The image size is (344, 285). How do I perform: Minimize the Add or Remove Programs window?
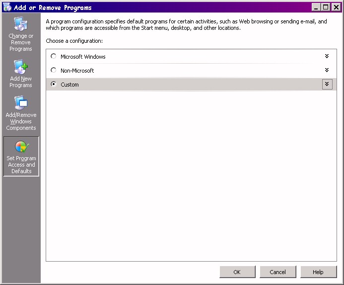[316, 7]
